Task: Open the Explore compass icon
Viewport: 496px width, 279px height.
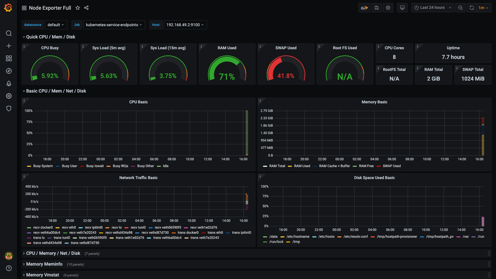Action: pos(9,71)
